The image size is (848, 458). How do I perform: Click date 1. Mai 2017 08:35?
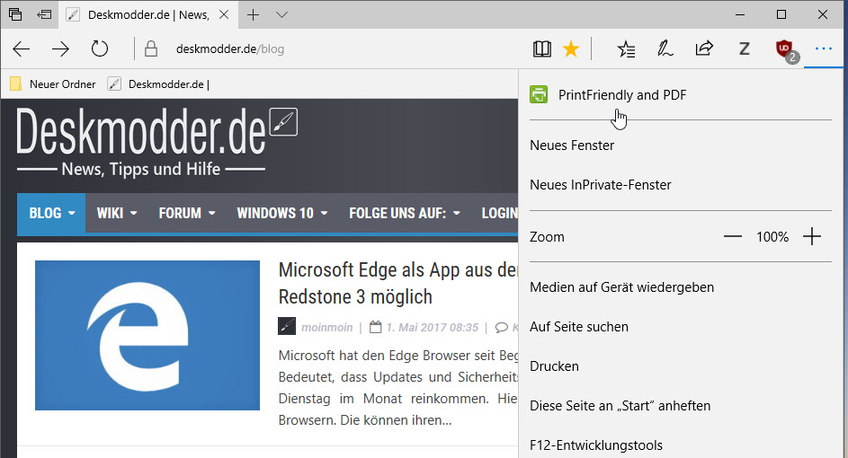(x=433, y=327)
